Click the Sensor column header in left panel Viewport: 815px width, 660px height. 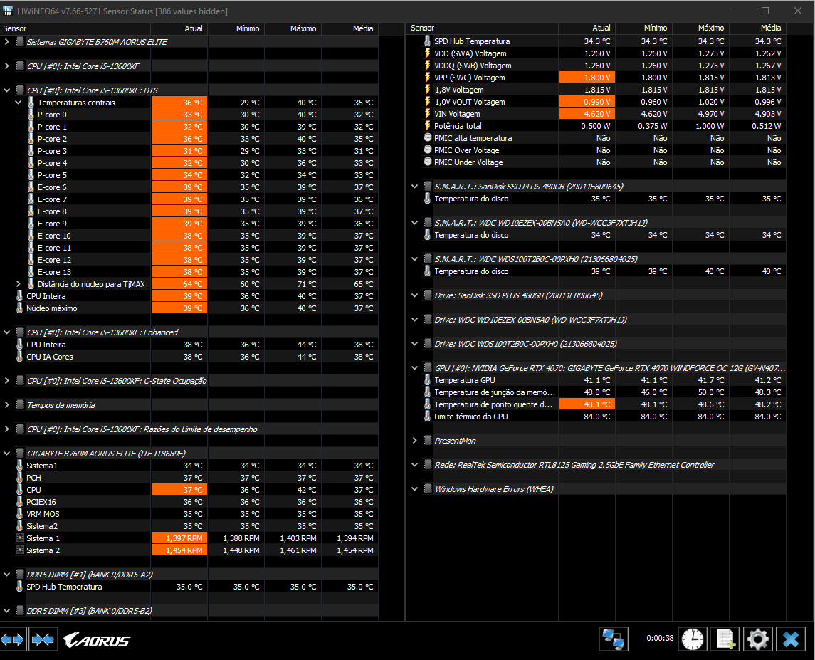pyautogui.click(x=75, y=28)
